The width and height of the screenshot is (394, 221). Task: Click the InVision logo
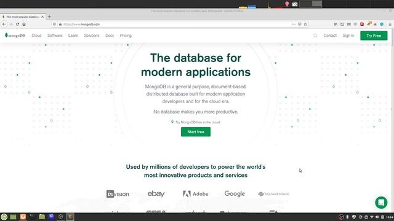coord(118,194)
